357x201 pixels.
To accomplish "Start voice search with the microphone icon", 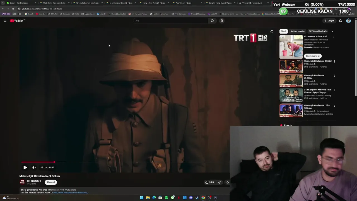I will pyautogui.click(x=222, y=21).
